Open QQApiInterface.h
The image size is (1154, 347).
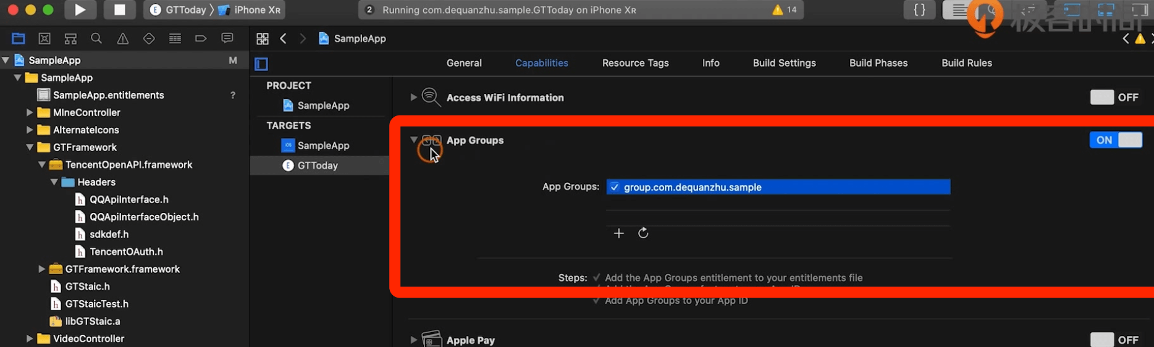[x=122, y=199]
